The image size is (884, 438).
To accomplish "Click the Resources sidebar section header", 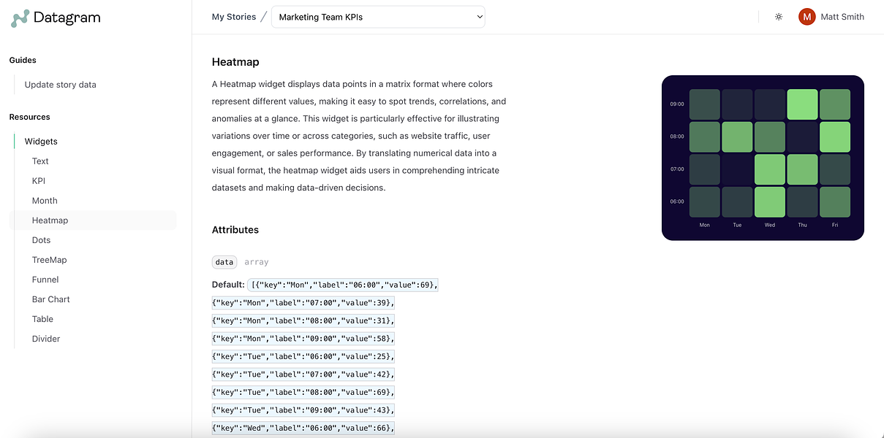I will click(30, 117).
